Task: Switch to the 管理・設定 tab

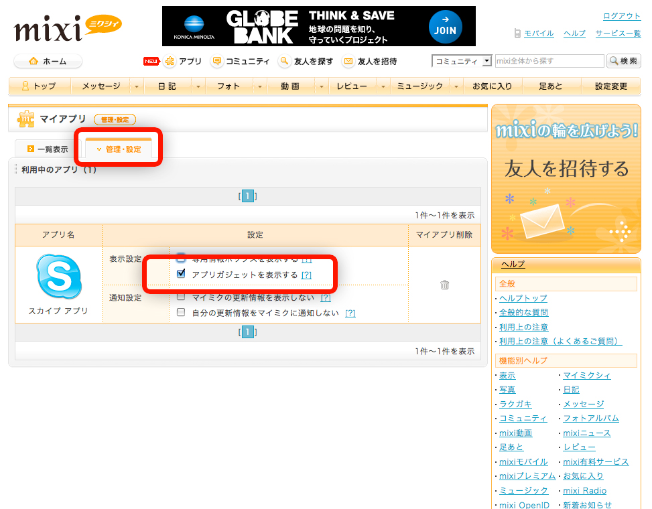Action: click(x=119, y=149)
